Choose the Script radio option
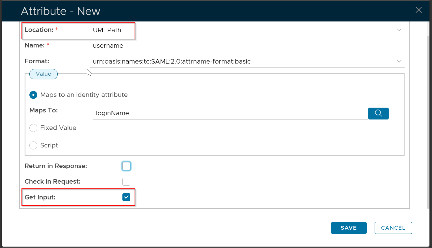 pos(33,145)
